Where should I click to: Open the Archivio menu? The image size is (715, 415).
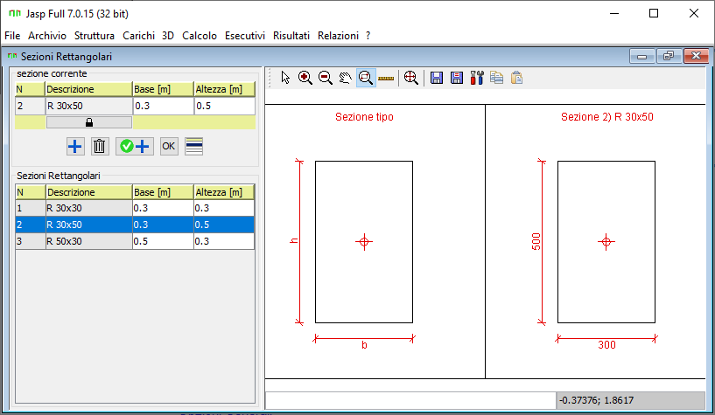click(x=47, y=36)
